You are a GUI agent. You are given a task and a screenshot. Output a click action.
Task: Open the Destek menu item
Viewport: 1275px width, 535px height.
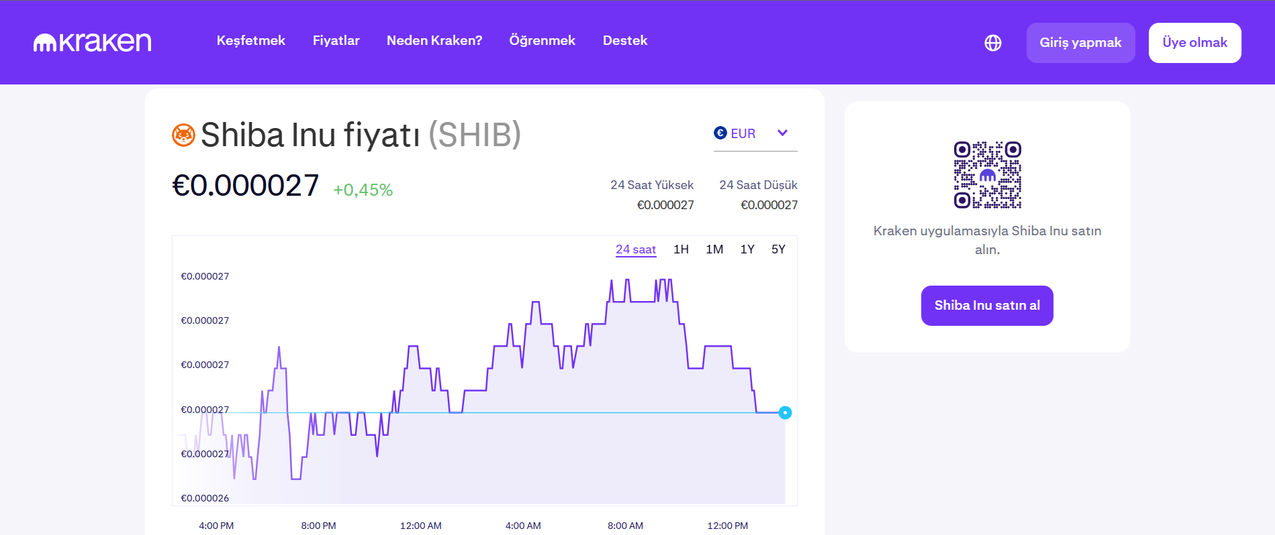[625, 40]
